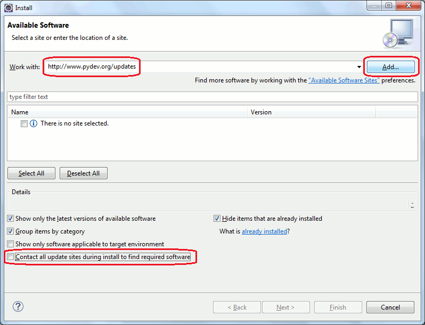
Task: Open the Available Software Sites preferences link
Action: point(344,80)
